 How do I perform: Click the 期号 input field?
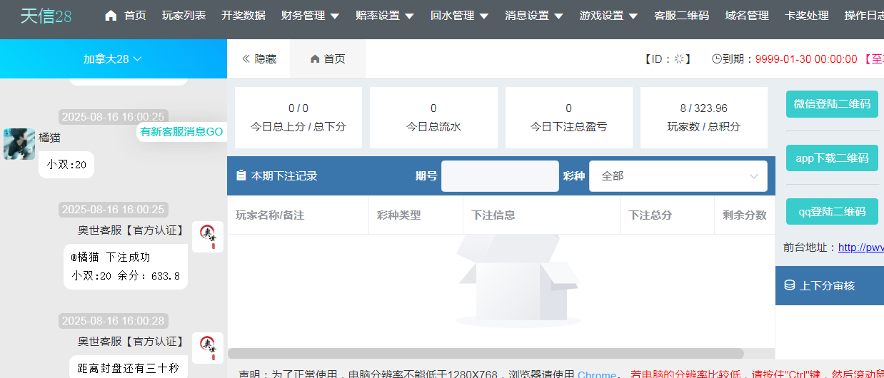[499, 176]
